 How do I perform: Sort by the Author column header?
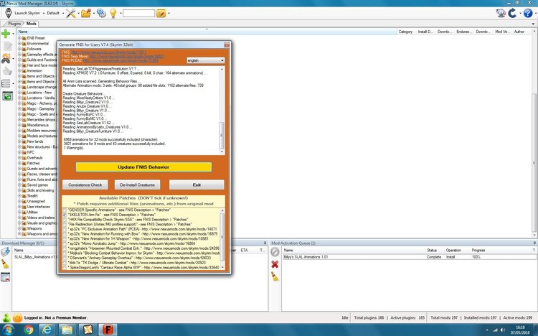(519, 32)
